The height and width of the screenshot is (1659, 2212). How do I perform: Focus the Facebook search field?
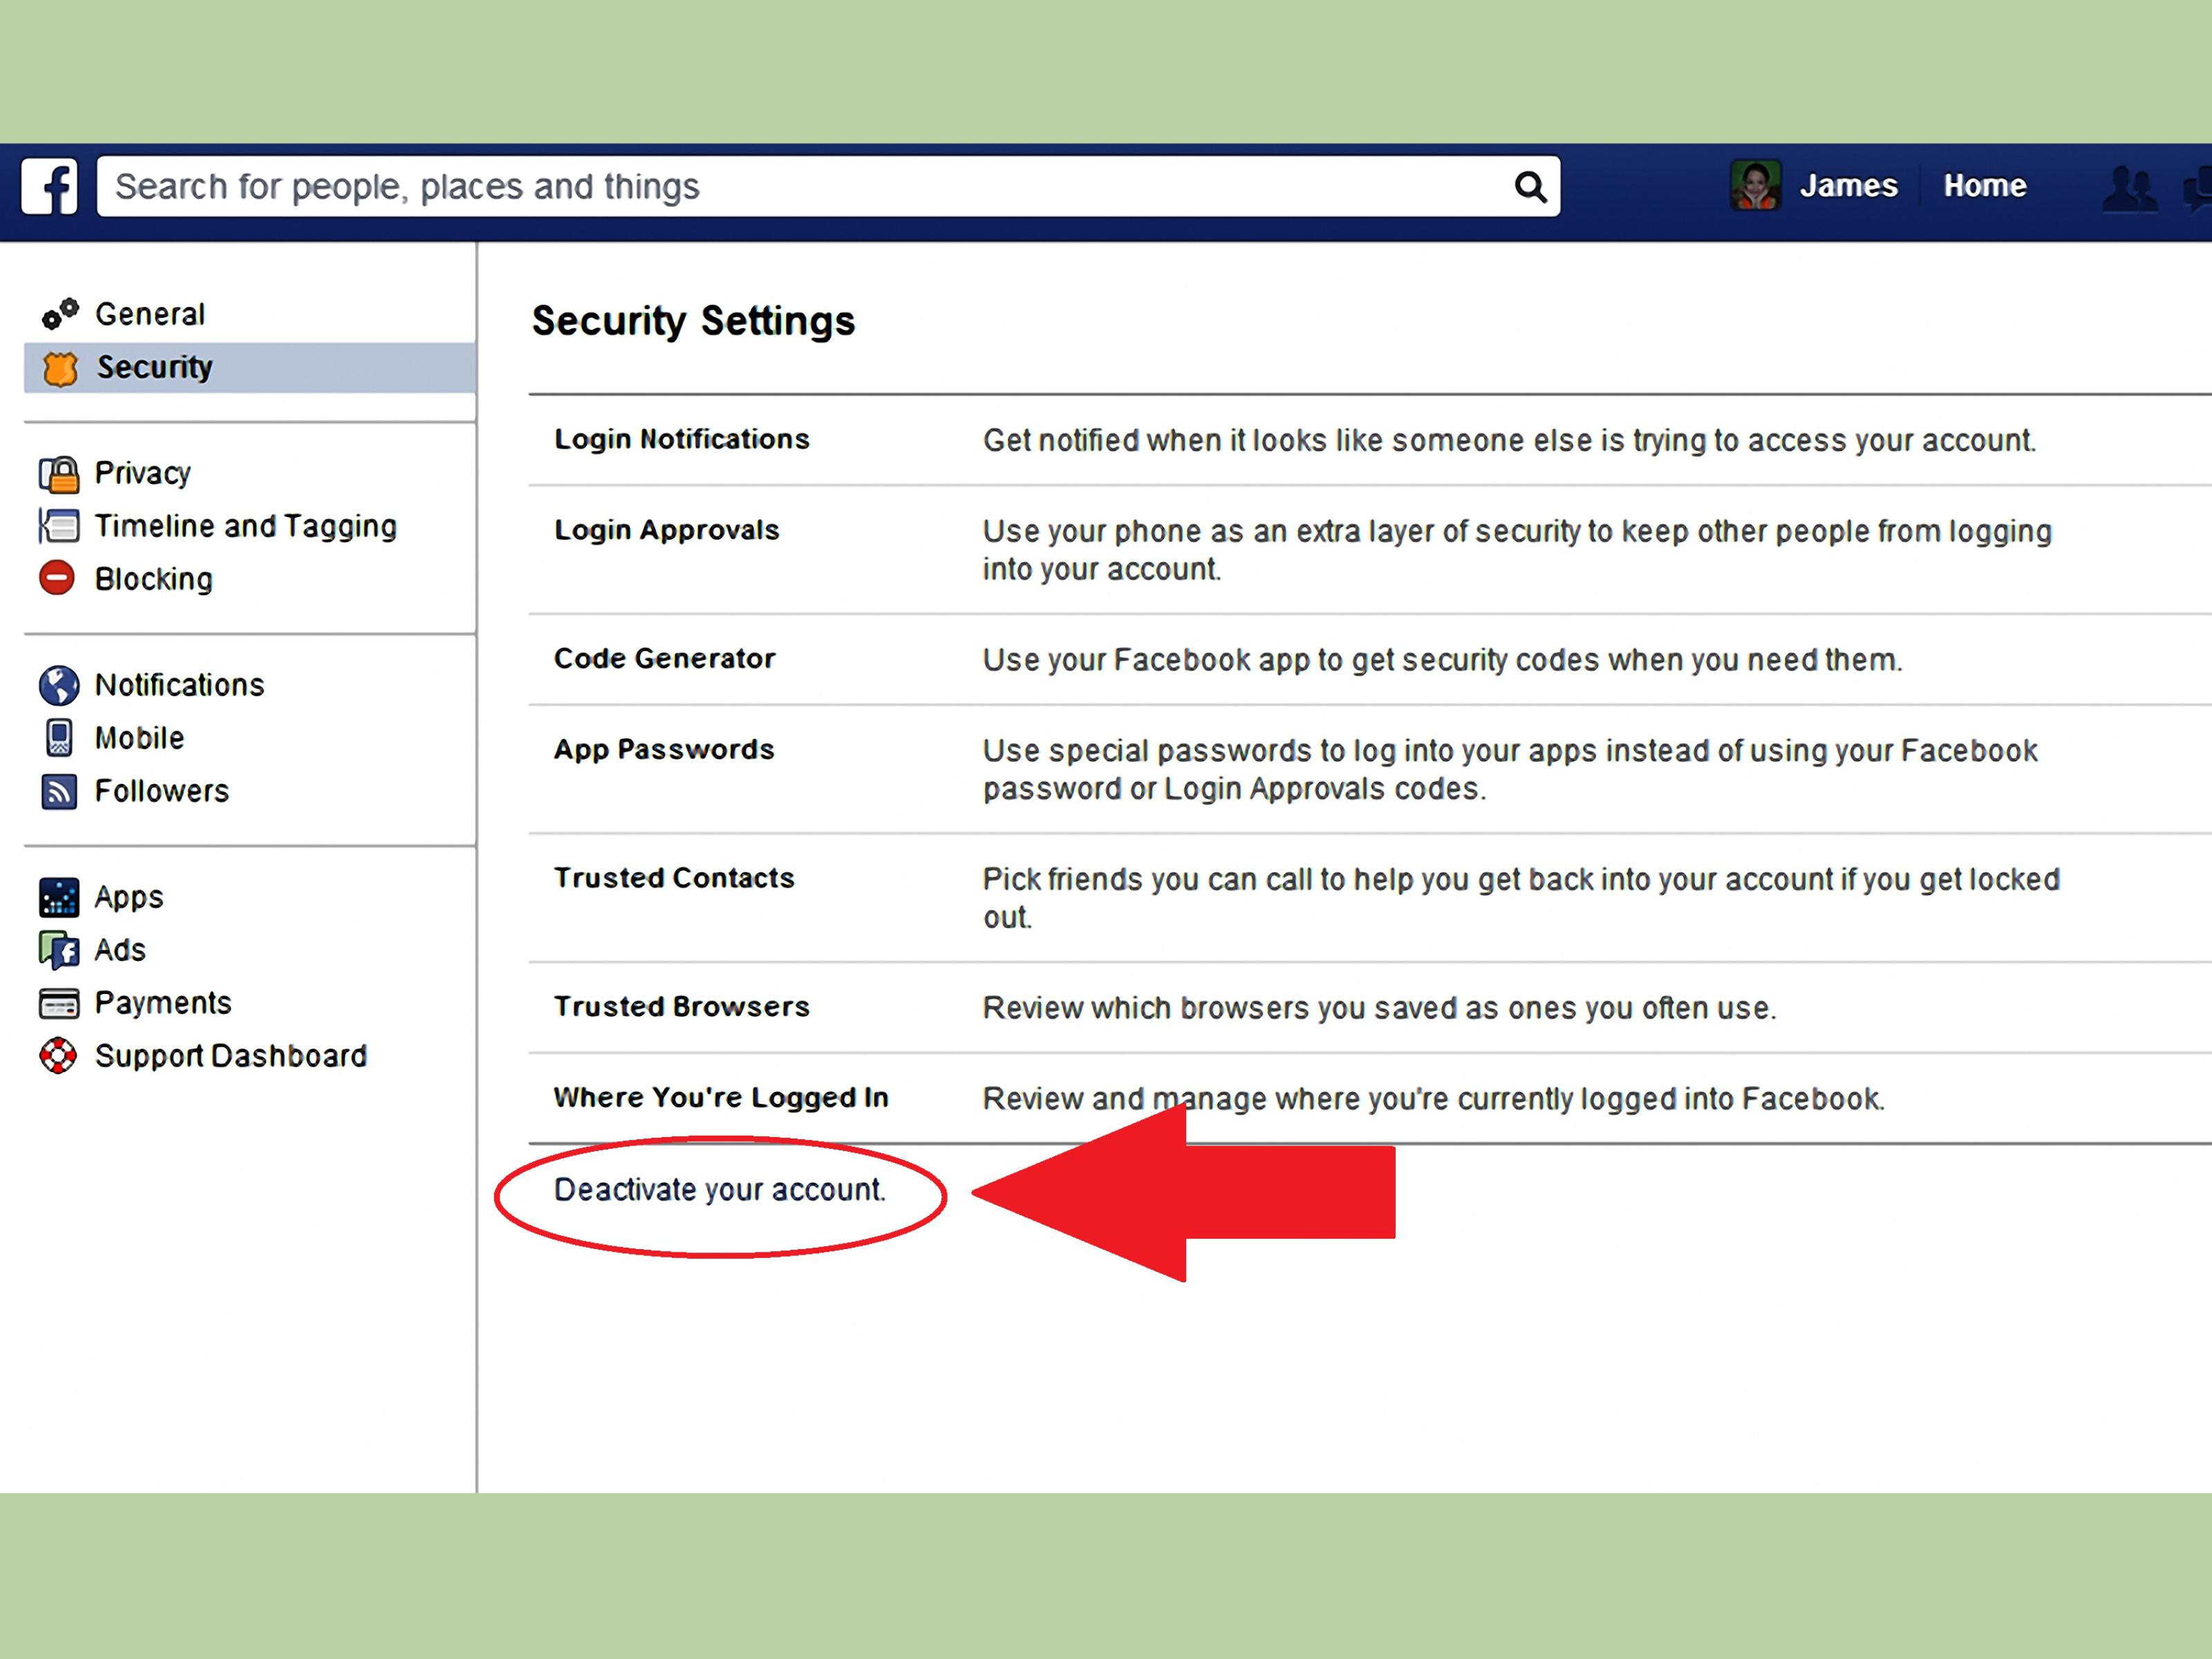tap(828, 187)
